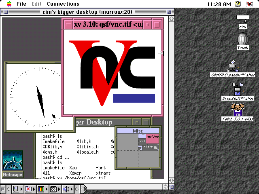Click the clock window face

(38, 97)
